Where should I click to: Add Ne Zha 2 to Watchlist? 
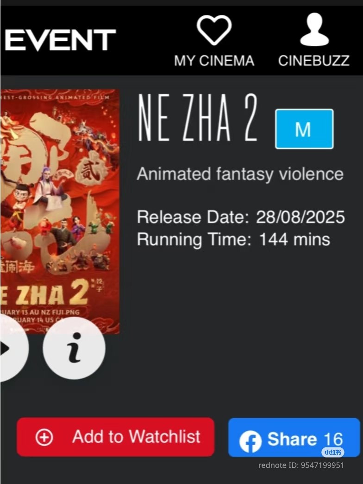click(x=116, y=437)
